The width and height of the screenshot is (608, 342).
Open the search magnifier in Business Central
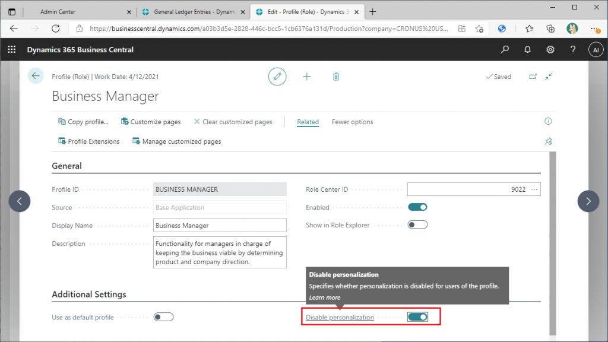[x=505, y=50]
